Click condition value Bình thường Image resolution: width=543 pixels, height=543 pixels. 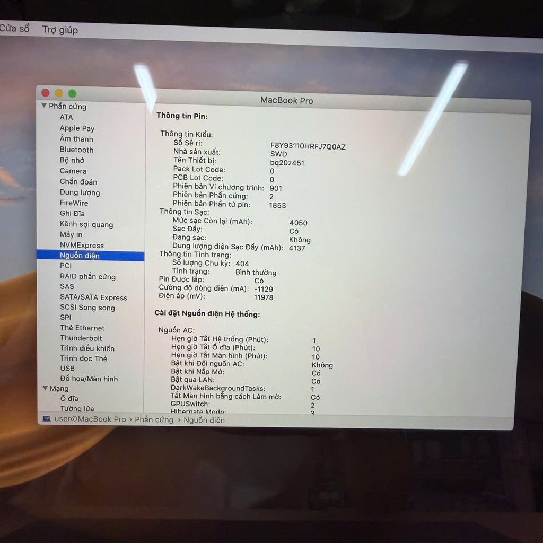pos(256,273)
